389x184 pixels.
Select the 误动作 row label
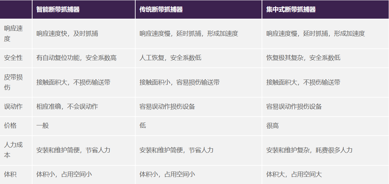click(16, 107)
